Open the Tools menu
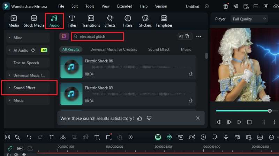279x156 pixels. pos(90,6)
